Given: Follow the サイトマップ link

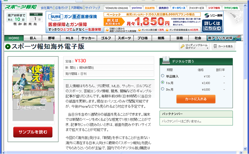Looking at the screenshot, I should pos(93,8).
